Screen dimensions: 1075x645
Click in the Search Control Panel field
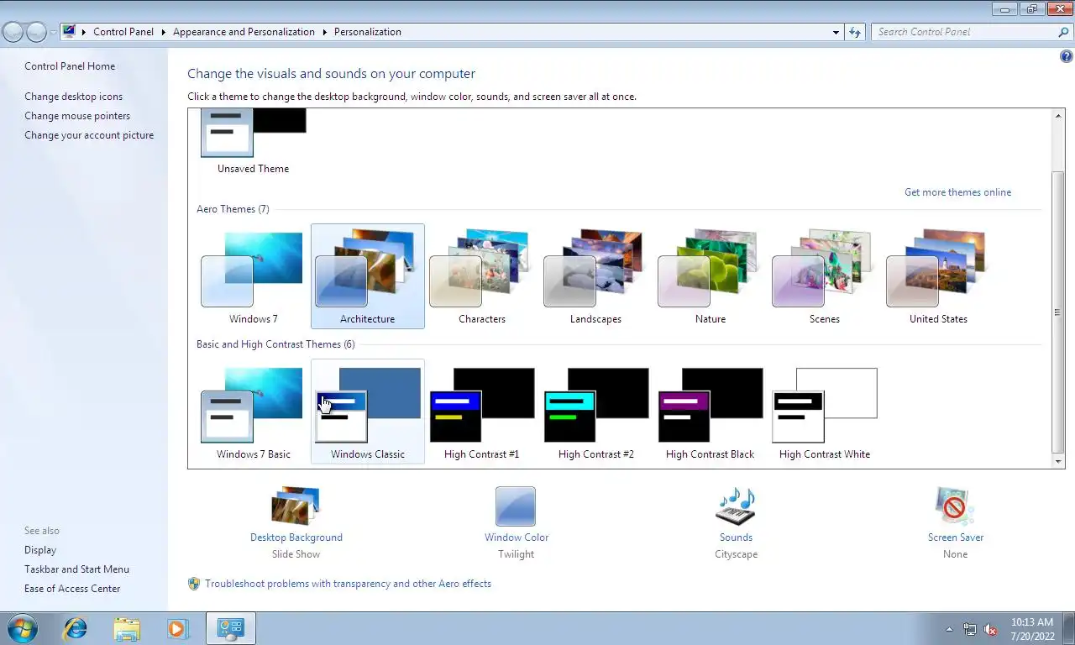tap(964, 32)
